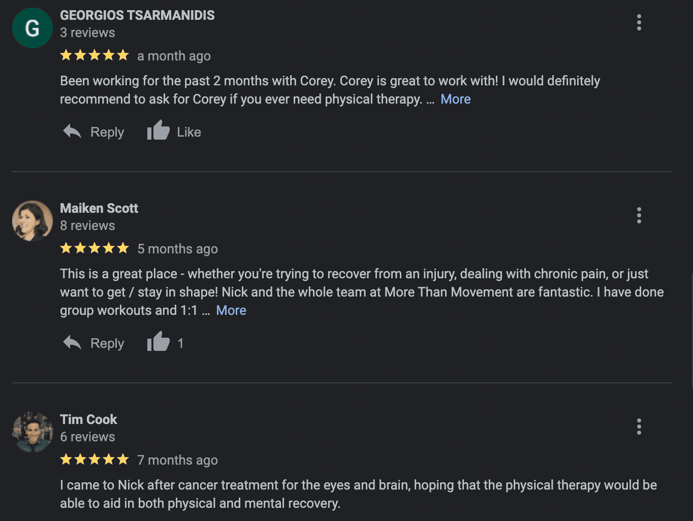Open Georgios Tsarmanidis's green G avatar

[33, 28]
